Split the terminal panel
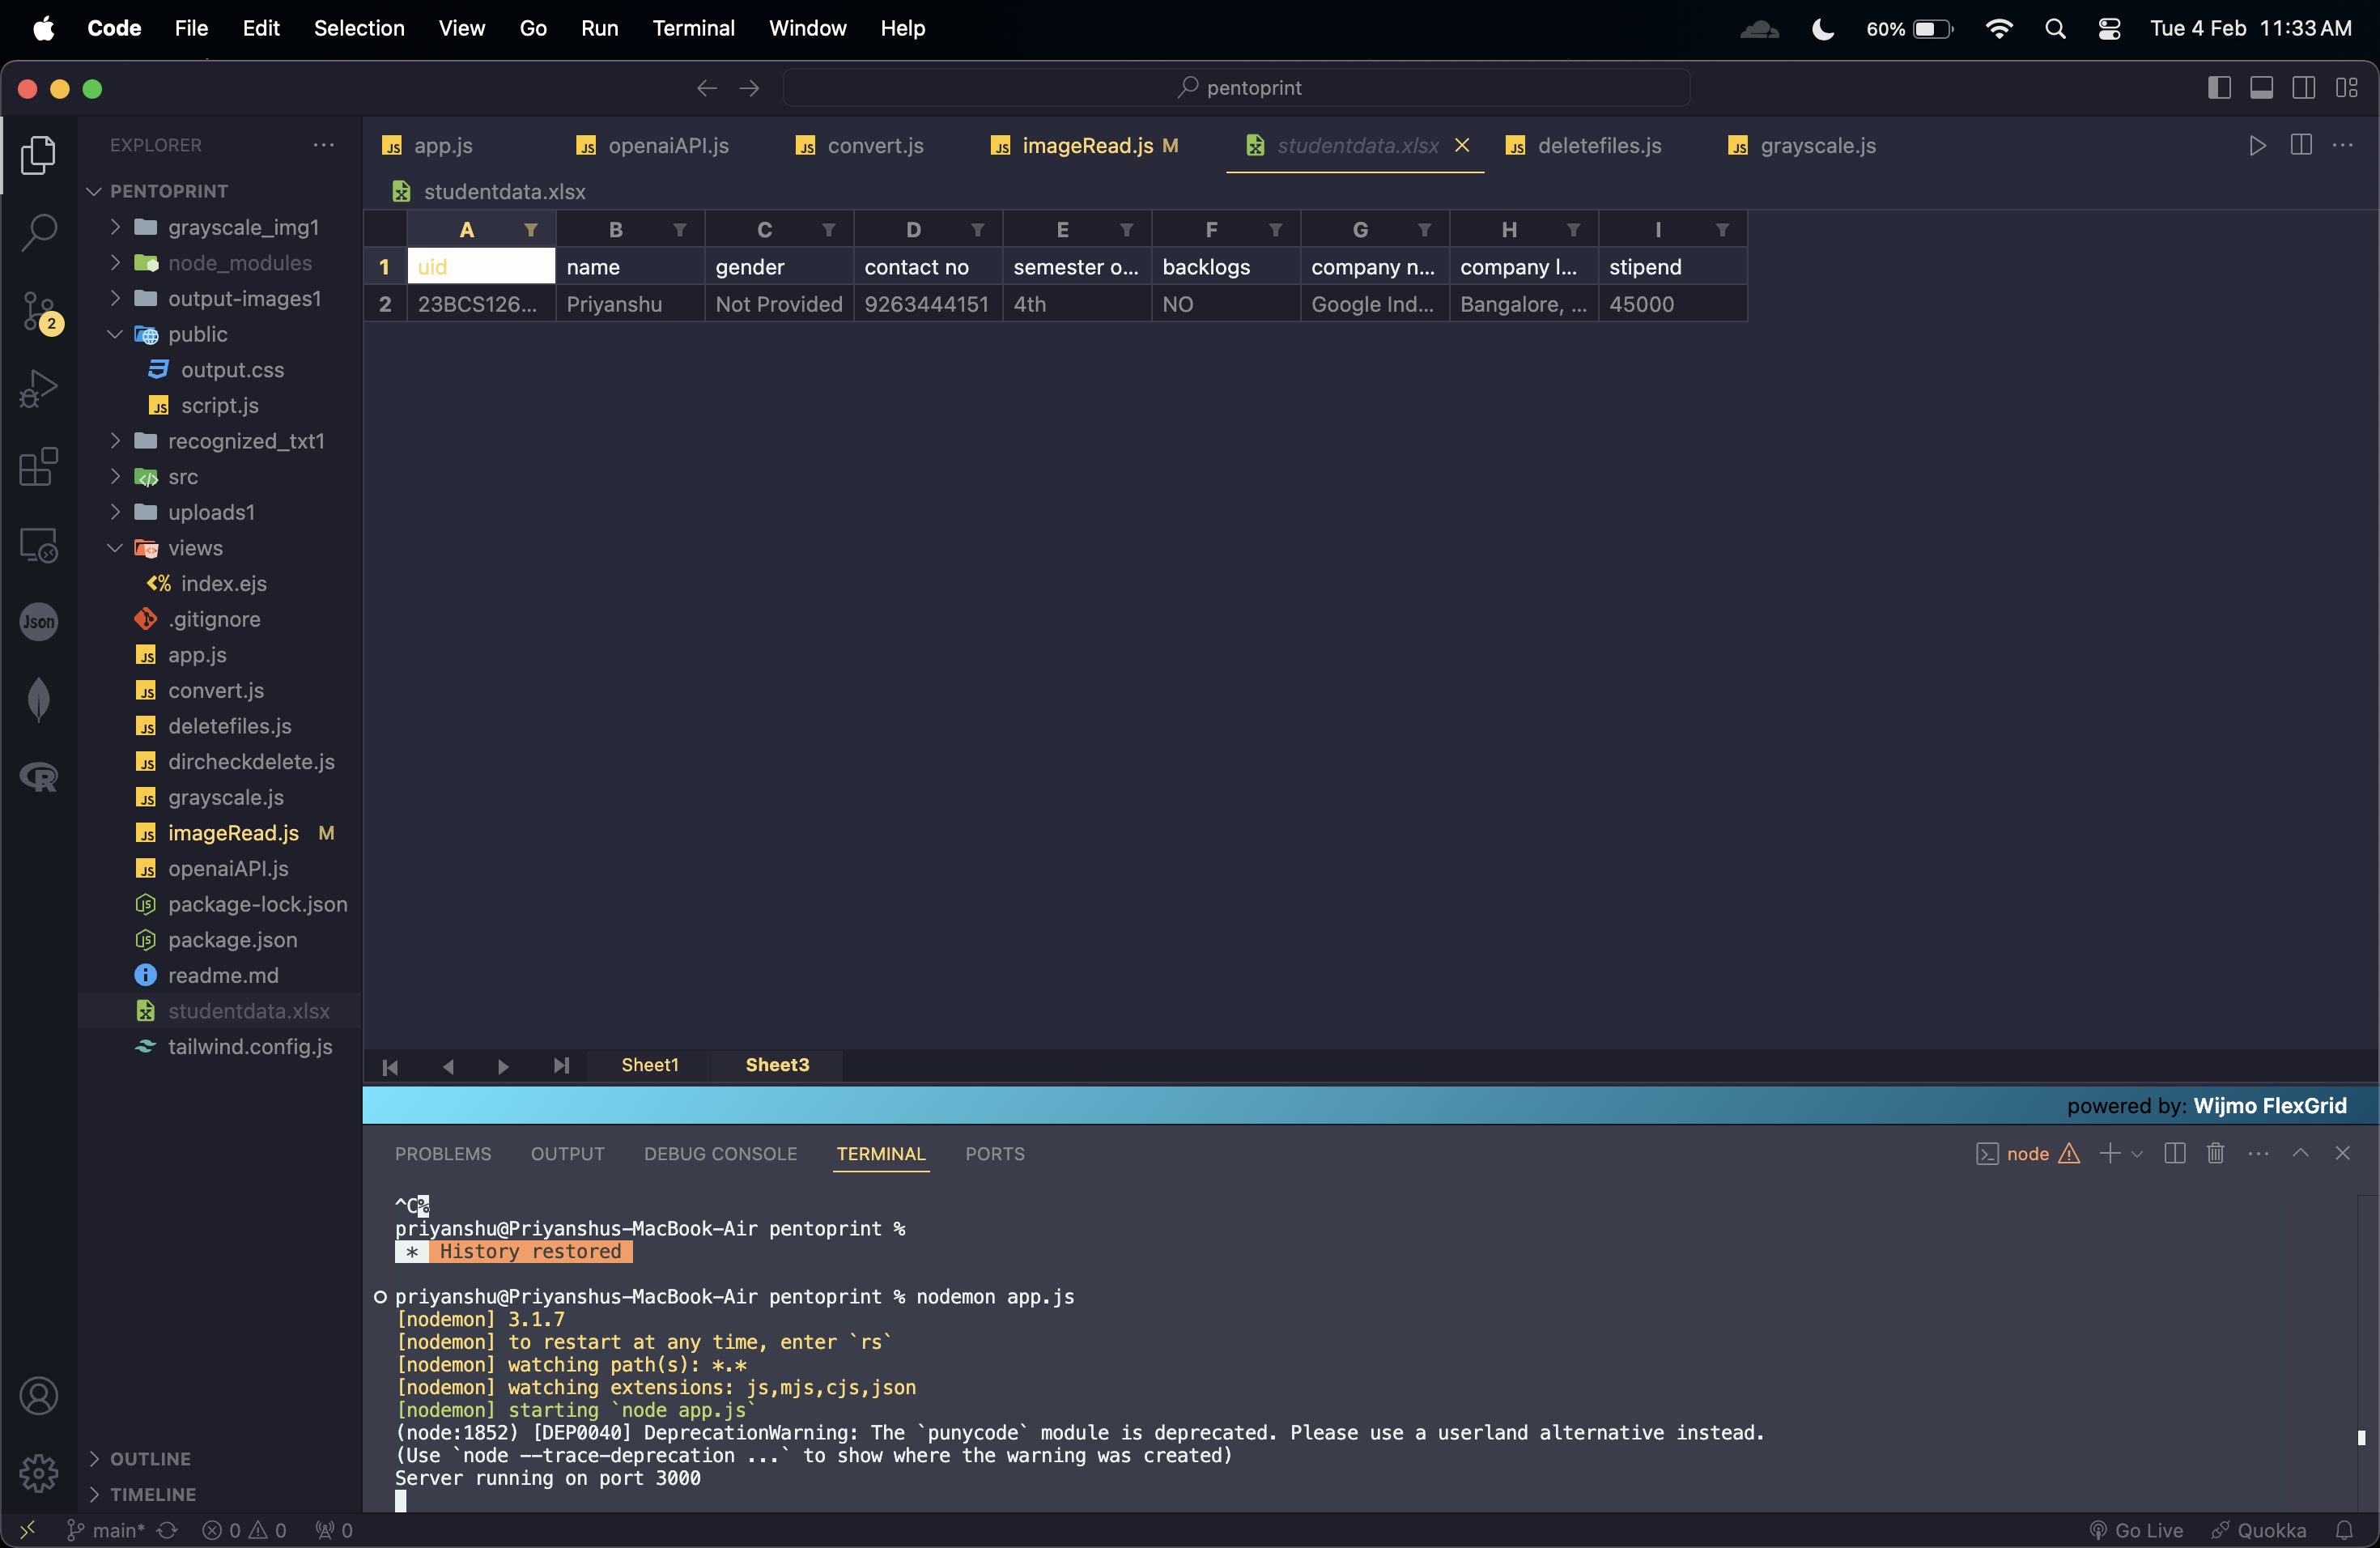The width and height of the screenshot is (2380, 1548). pyautogui.click(x=2174, y=1153)
